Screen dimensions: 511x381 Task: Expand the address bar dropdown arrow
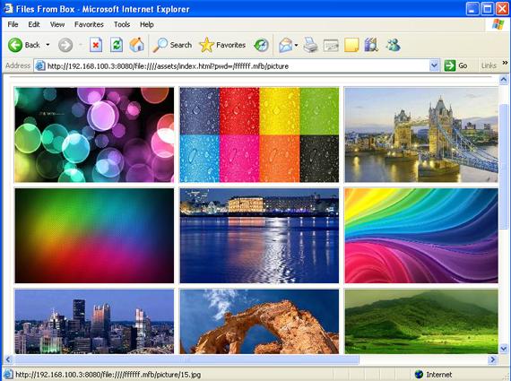pyautogui.click(x=434, y=65)
